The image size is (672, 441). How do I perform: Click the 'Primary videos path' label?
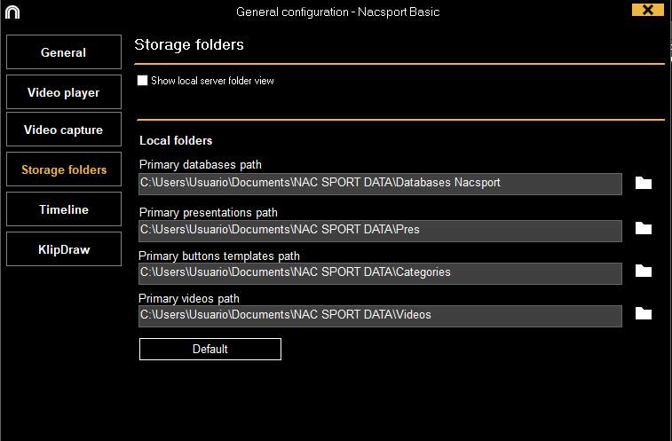click(x=189, y=298)
